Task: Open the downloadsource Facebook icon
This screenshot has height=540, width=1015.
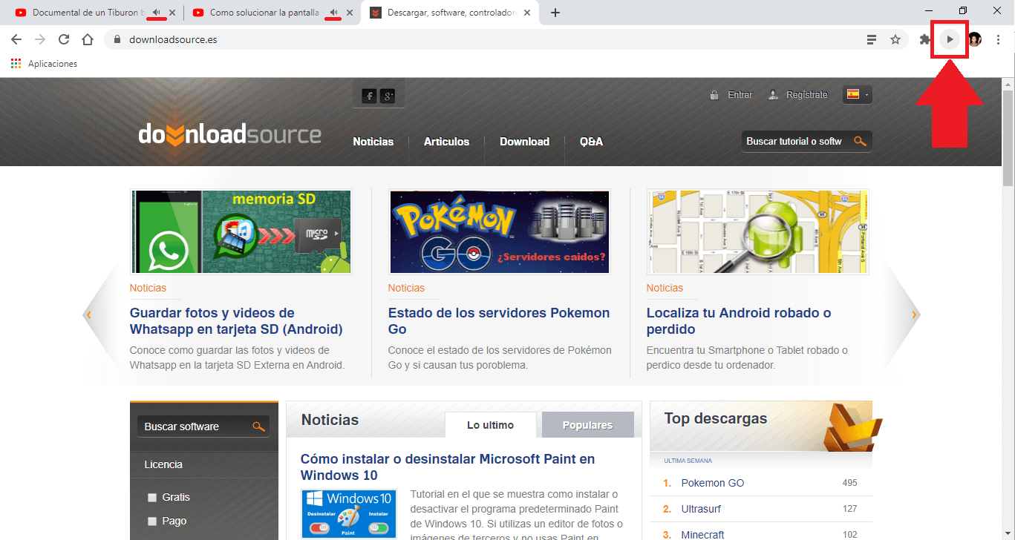Action: point(369,96)
